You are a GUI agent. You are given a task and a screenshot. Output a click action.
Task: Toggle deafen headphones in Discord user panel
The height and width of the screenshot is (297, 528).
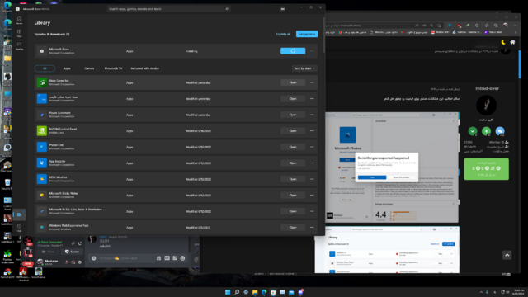click(73, 262)
